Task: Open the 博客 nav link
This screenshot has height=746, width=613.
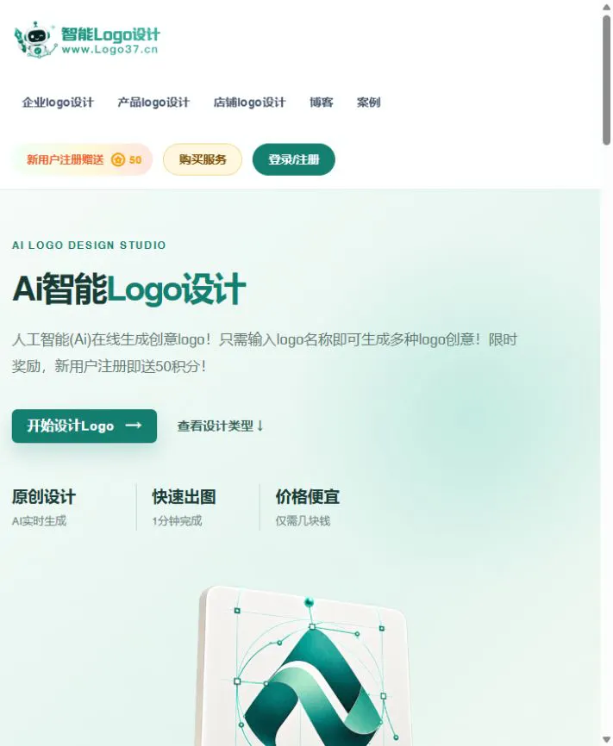Action: [x=322, y=103]
